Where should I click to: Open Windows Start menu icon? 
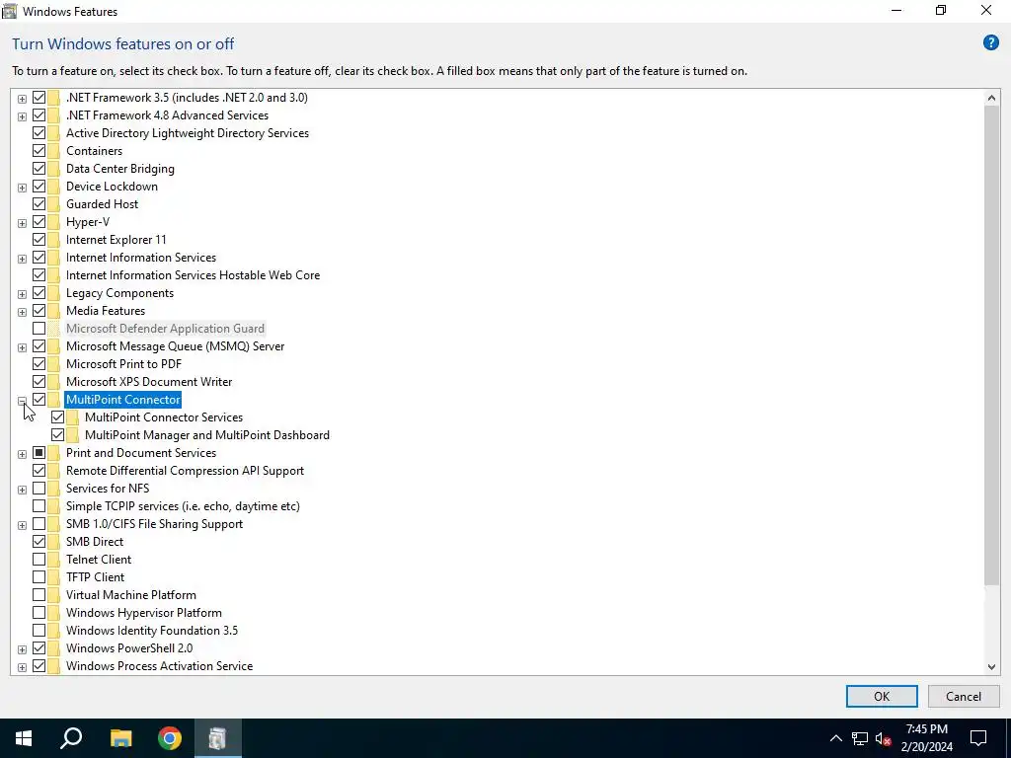tap(24, 738)
